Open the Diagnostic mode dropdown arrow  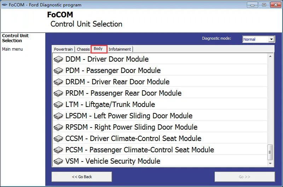(271, 39)
